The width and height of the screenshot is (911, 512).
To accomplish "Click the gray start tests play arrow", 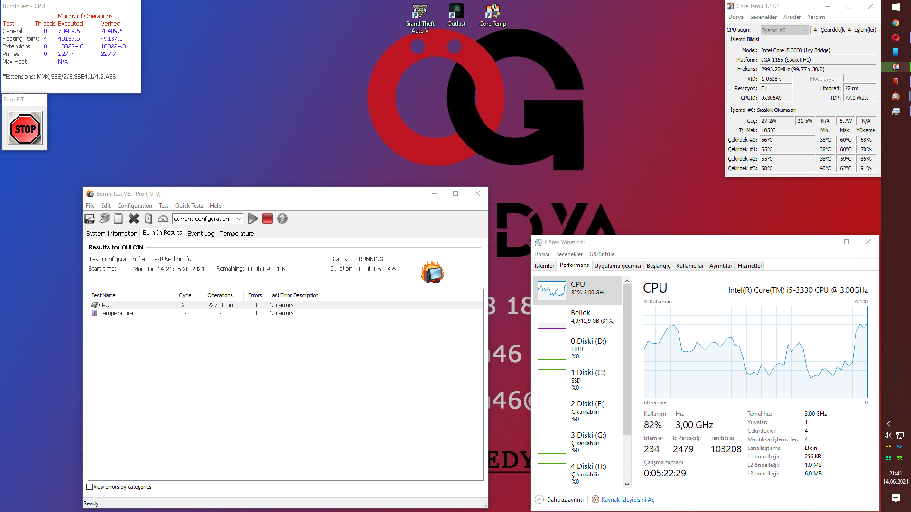I will [253, 219].
